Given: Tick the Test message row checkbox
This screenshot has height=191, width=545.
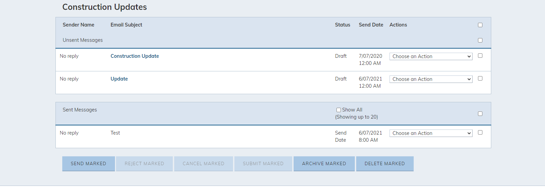Looking at the screenshot, I should 480,132.
